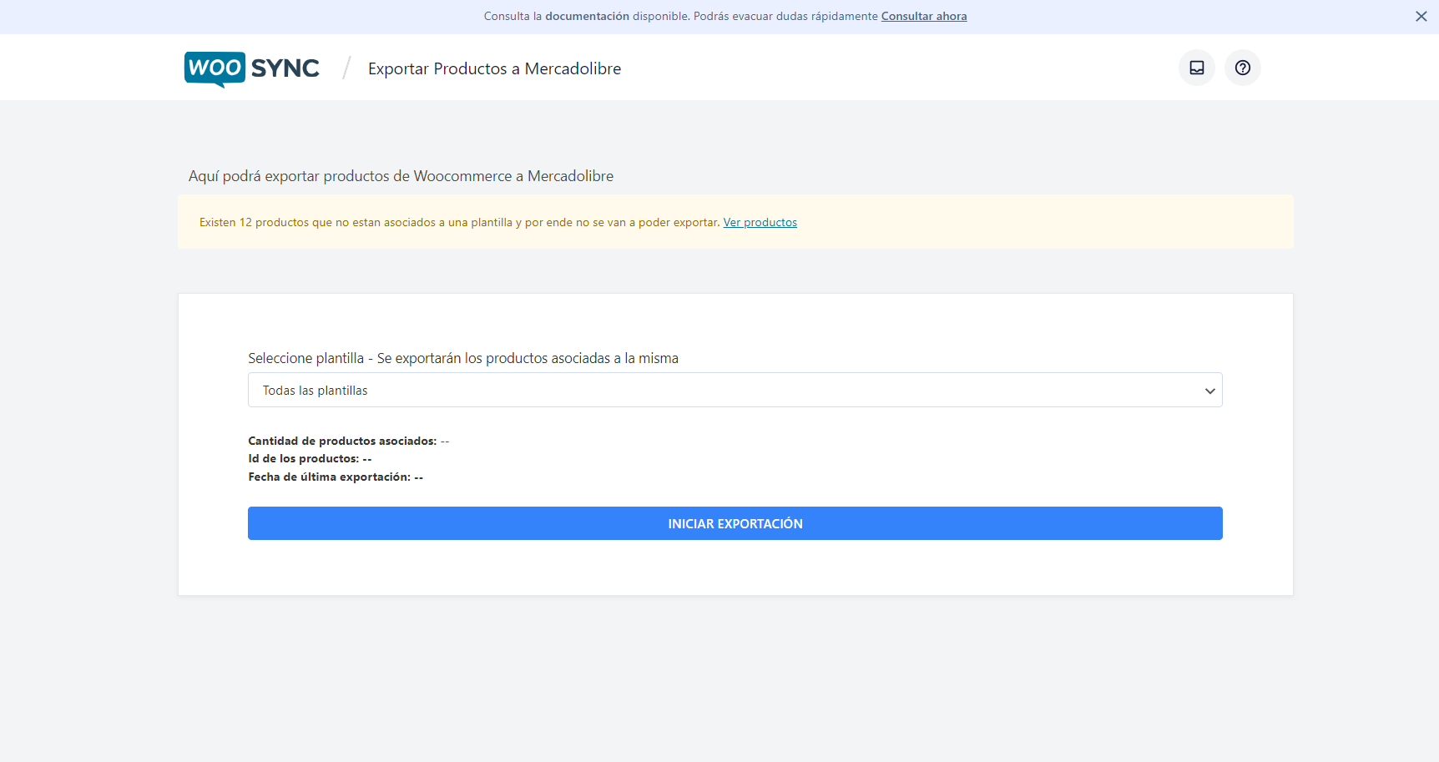This screenshot has height=762, width=1439.
Task: Start export with 'INICIAR EXPORTACIÓN' button
Action: (735, 523)
